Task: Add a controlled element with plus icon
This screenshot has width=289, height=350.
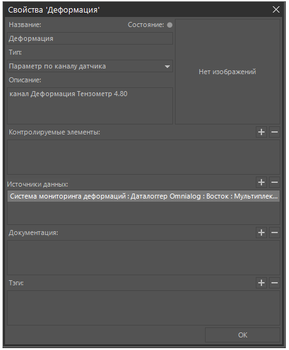Action: pos(261,132)
